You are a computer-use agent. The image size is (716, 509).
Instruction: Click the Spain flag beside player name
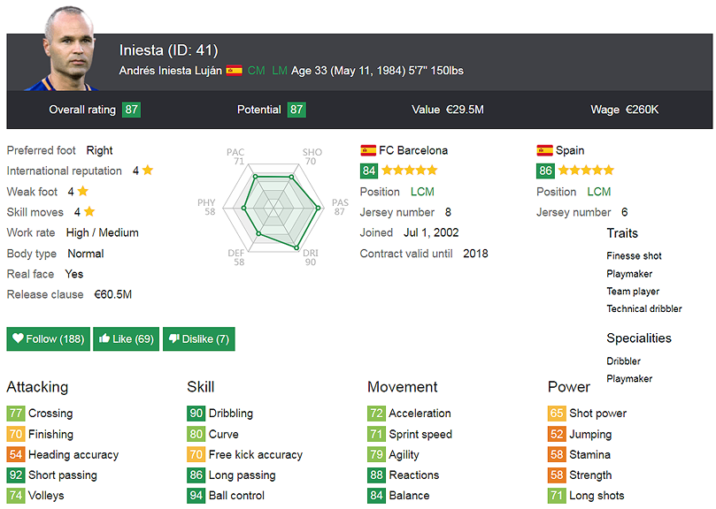tap(234, 71)
